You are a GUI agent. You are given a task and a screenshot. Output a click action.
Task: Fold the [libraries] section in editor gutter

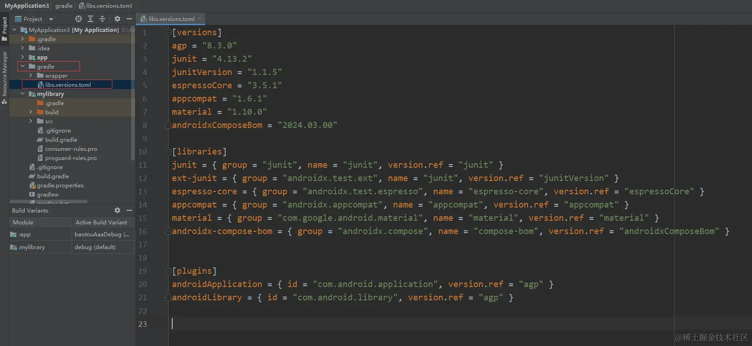click(x=168, y=152)
